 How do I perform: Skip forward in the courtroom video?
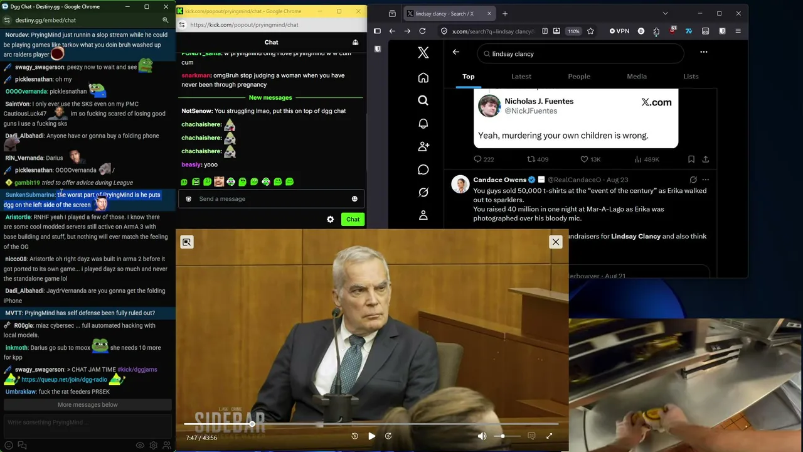(x=388, y=436)
